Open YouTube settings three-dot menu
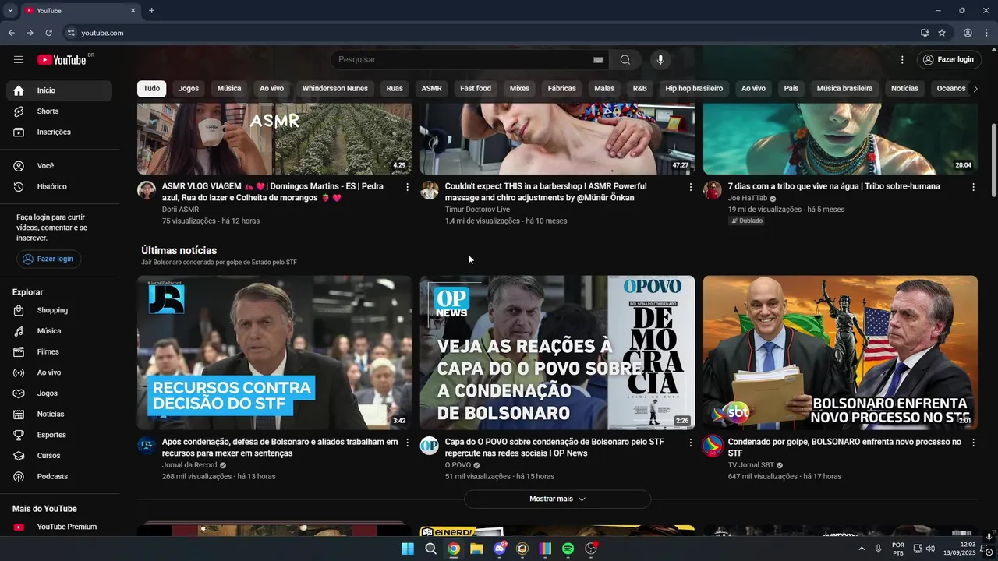The width and height of the screenshot is (998, 561). (902, 60)
